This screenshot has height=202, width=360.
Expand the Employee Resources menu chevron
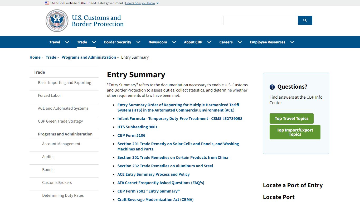(x=292, y=42)
